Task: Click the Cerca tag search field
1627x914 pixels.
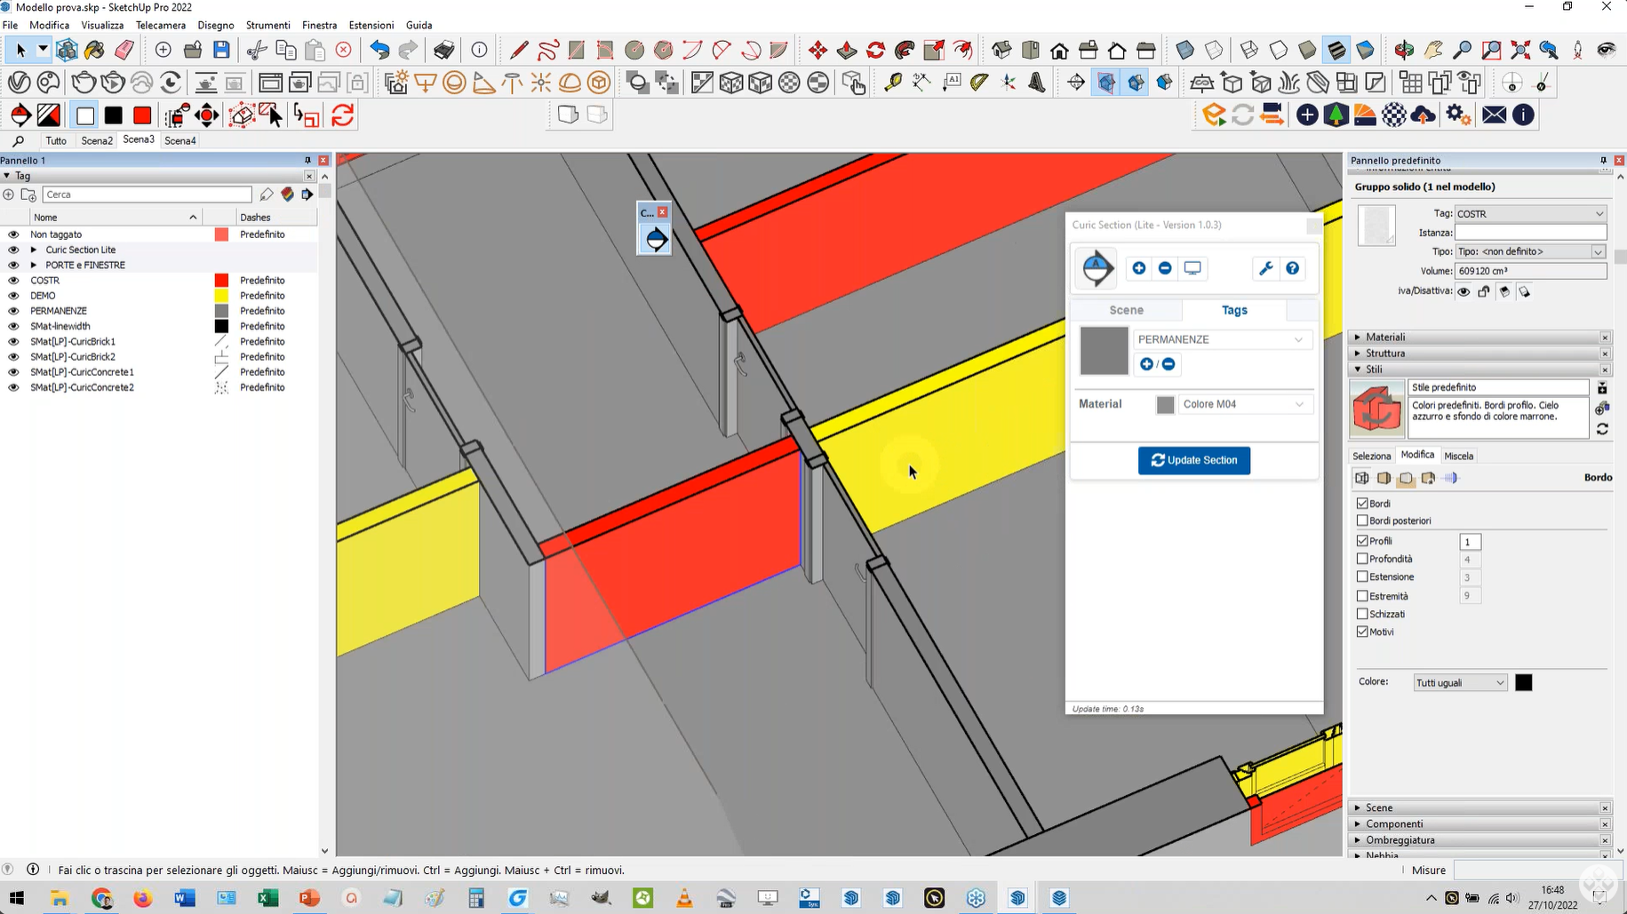Action: pyautogui.click(x=147, y=195)
